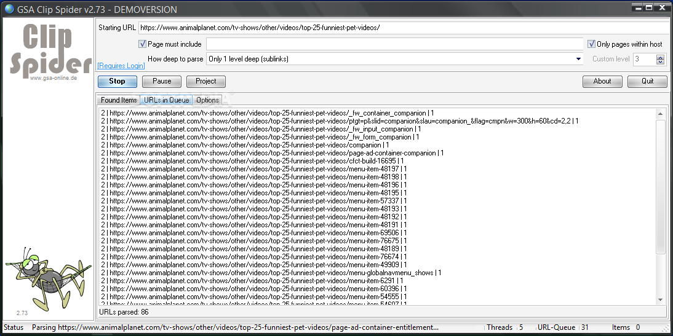The width and height of the screenshot is (673, 336).
Task: Switch to the Options tab
Action: pos(207,100)
